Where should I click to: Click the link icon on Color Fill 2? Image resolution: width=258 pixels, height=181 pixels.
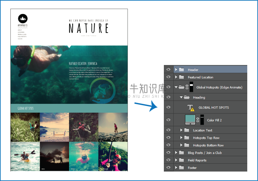[x=198, y=120]
